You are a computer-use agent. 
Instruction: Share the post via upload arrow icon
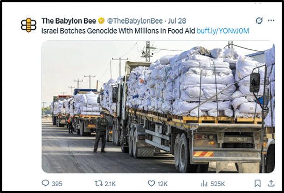tap(271, 183)
